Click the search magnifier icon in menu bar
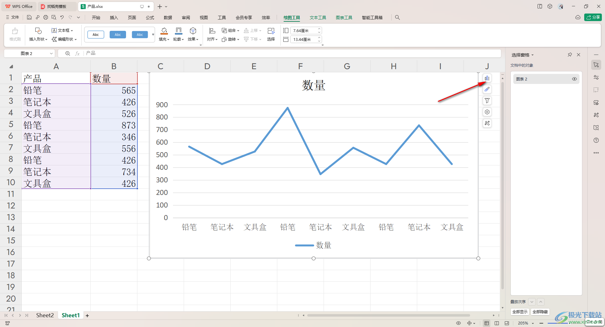The height and width of the screenshot is (327, 605). click(397, 18)
